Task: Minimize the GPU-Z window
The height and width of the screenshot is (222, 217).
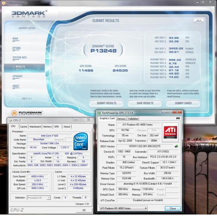Action: coord(164,112)
